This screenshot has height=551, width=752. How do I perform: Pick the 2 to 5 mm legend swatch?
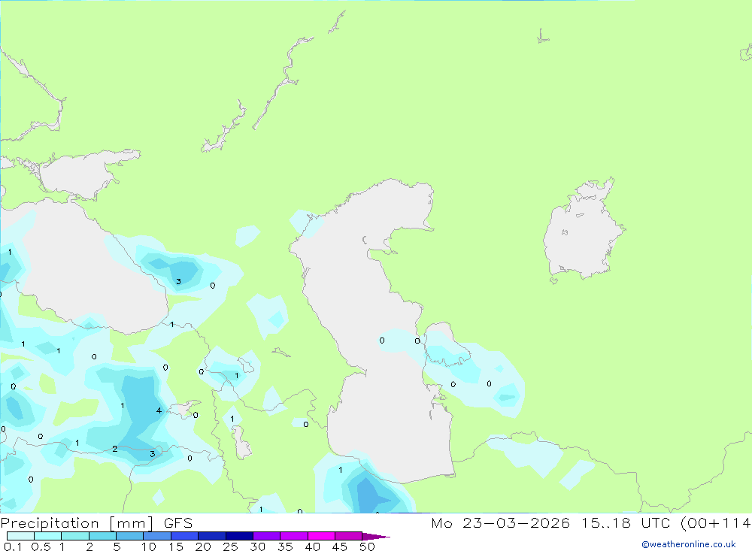(102, 536)
